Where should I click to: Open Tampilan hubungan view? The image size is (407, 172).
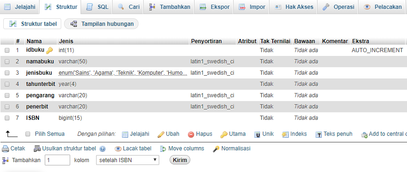[x=101, y=24]
